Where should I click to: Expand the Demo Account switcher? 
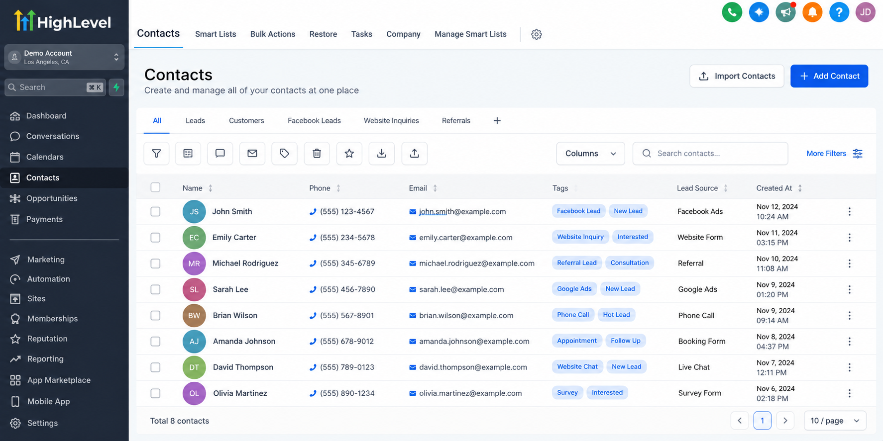point(64,57)
